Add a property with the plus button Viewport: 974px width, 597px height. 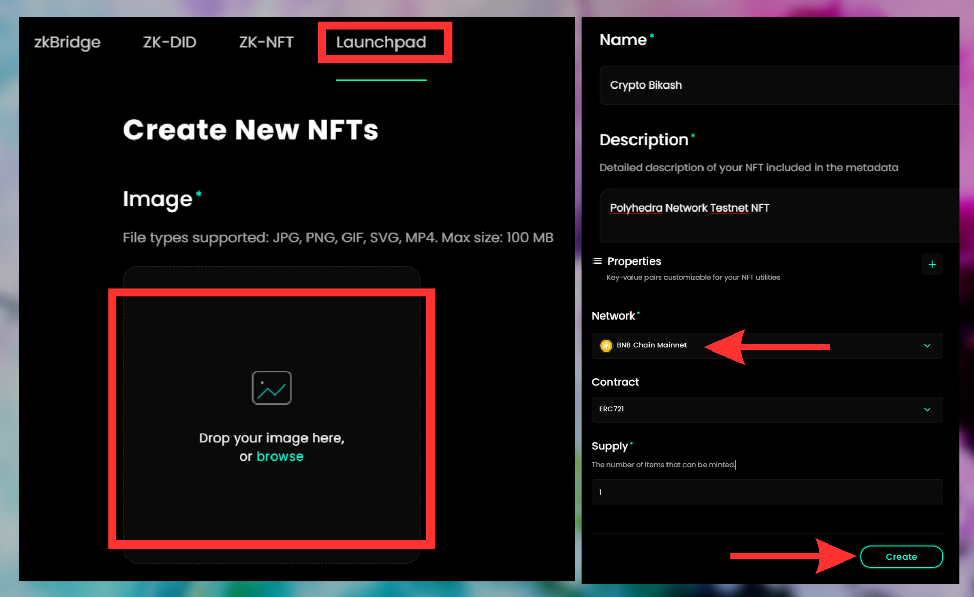(x=932, y=265)
